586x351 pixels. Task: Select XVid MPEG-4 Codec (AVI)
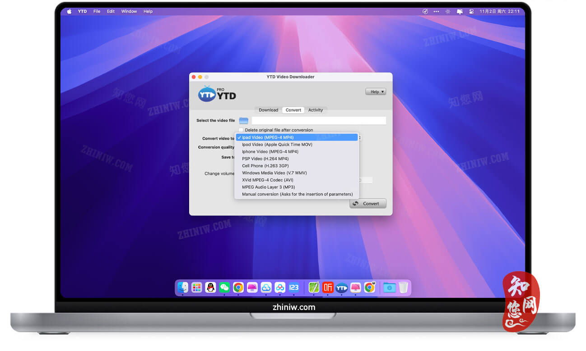coord(297,180)
